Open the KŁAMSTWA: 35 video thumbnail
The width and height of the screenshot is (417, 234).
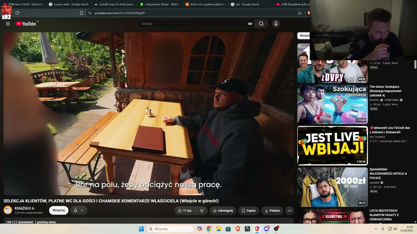pos(333,216)
